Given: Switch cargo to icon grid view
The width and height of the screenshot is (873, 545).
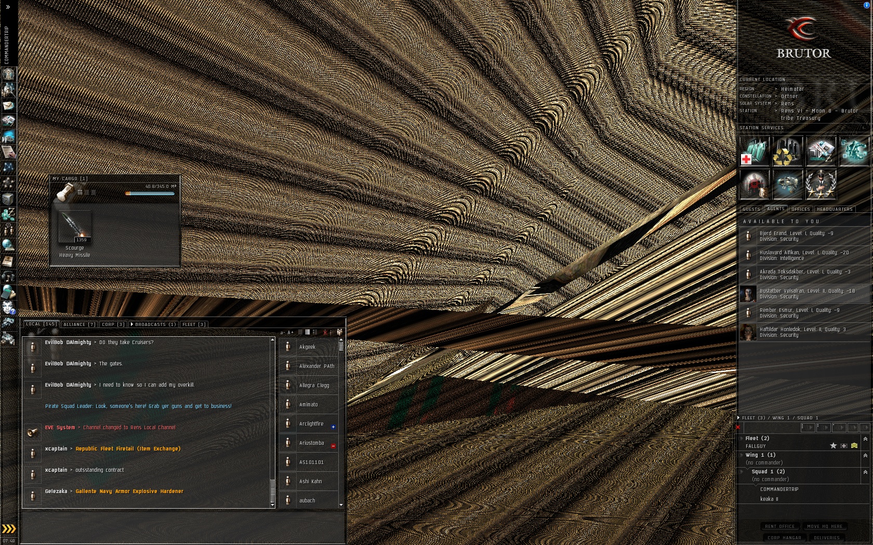Looking at the screenshot, I should pos(80,193).
